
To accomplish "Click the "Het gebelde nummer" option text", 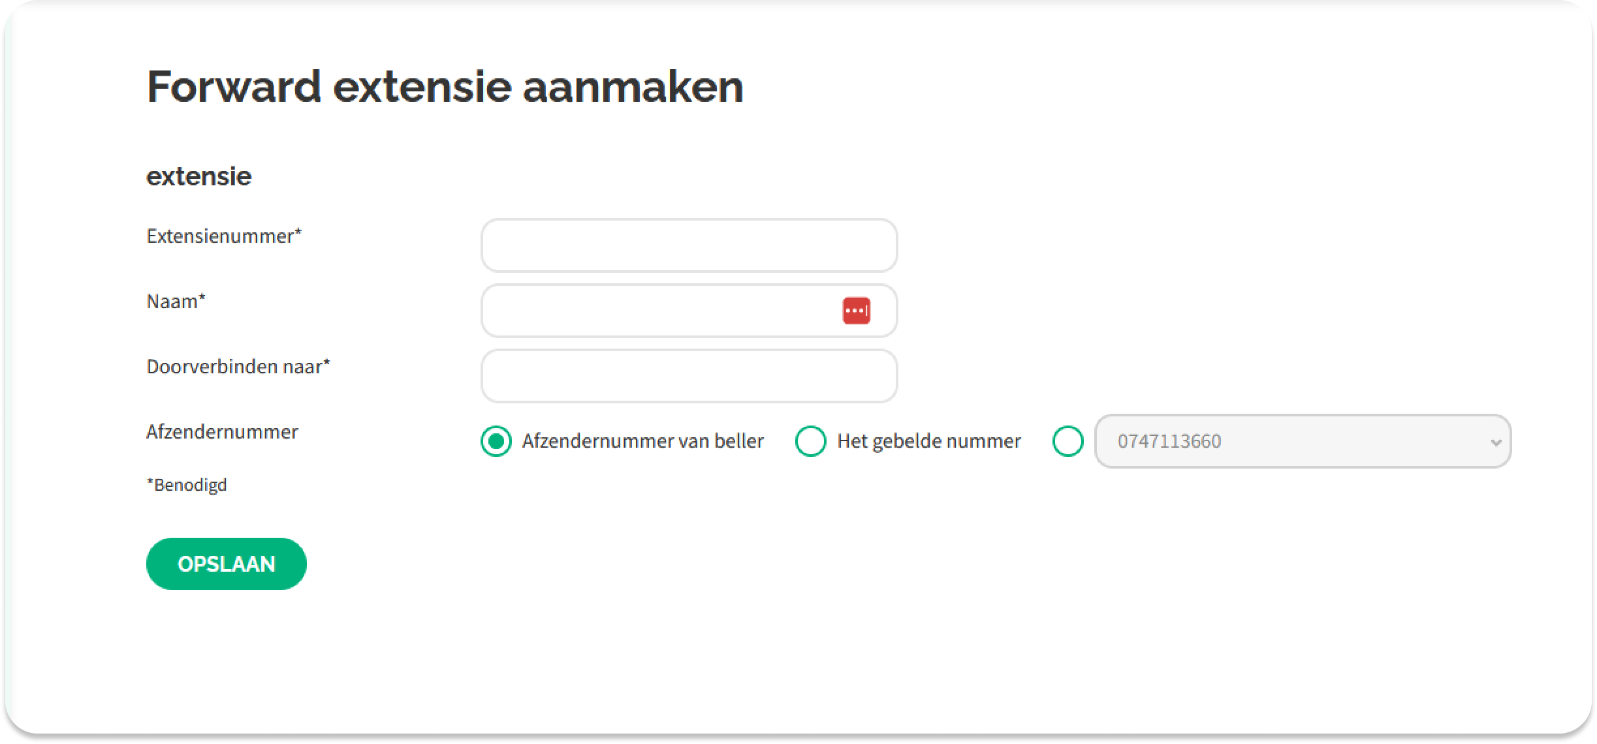I will pyautogui.click(x=928, y=441).
